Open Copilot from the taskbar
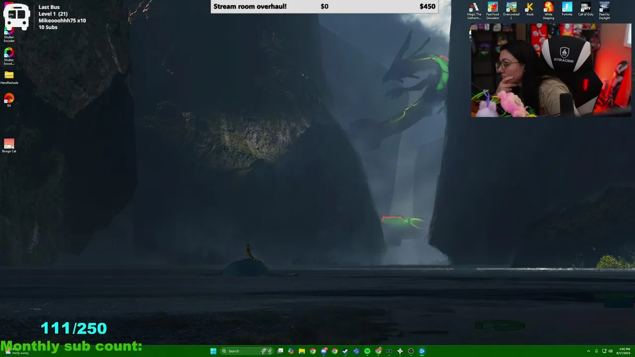635x357 pixels. [x=291, y=351]
